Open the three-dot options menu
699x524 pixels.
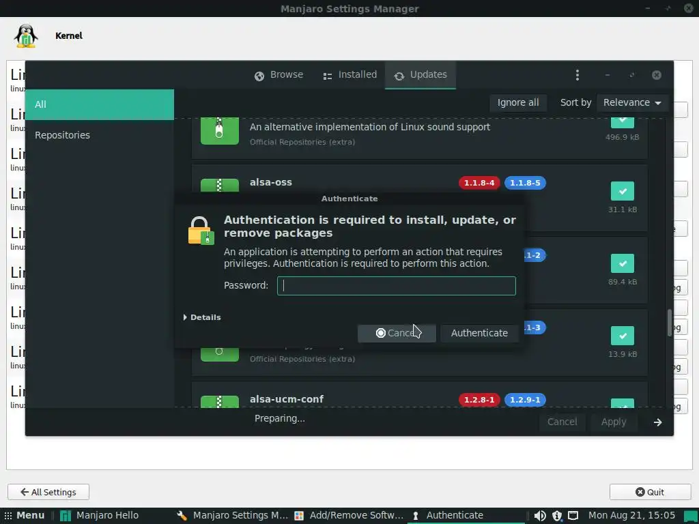577,75
